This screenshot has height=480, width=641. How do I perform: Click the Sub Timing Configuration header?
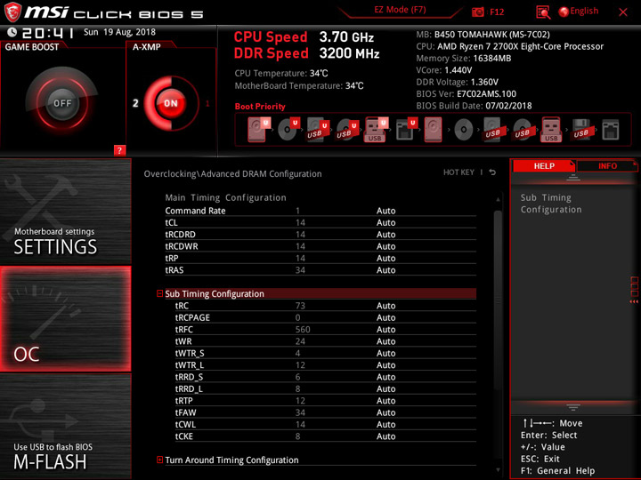point(320,293)
